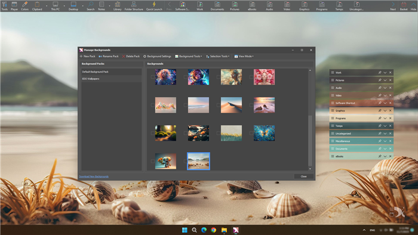Pin the Work desktop box

(x=380, y=72)
